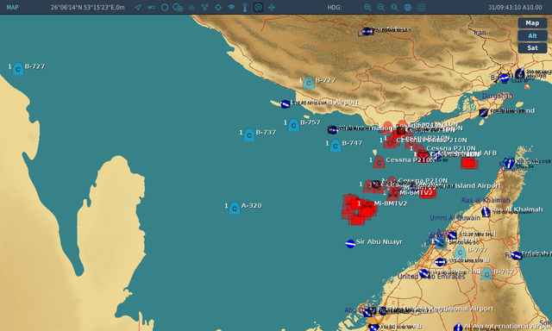This screenshot has height=331, width=552.
Task: Click the mission clock display
Action: [515, 8]
